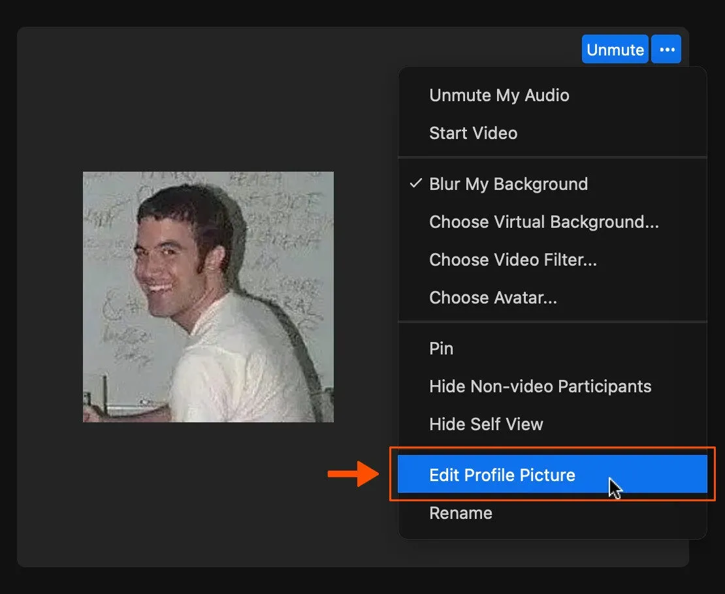Click the three-dot more options button
Image resolution: width=725 pixels, height=594 pixels.
(x=666, y=50)
